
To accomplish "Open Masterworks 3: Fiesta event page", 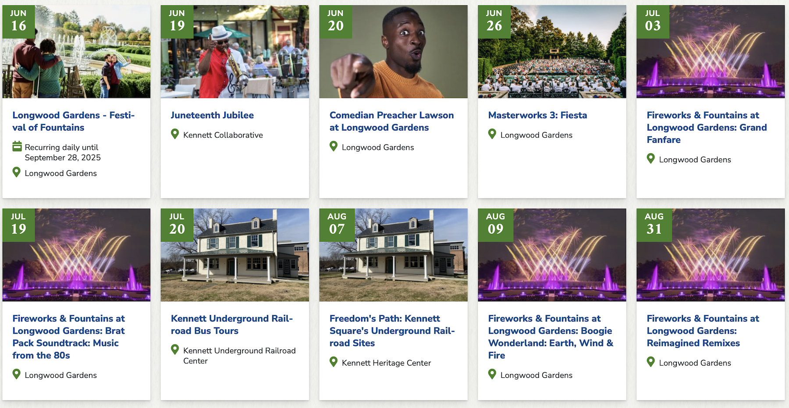I will [537, 115].
